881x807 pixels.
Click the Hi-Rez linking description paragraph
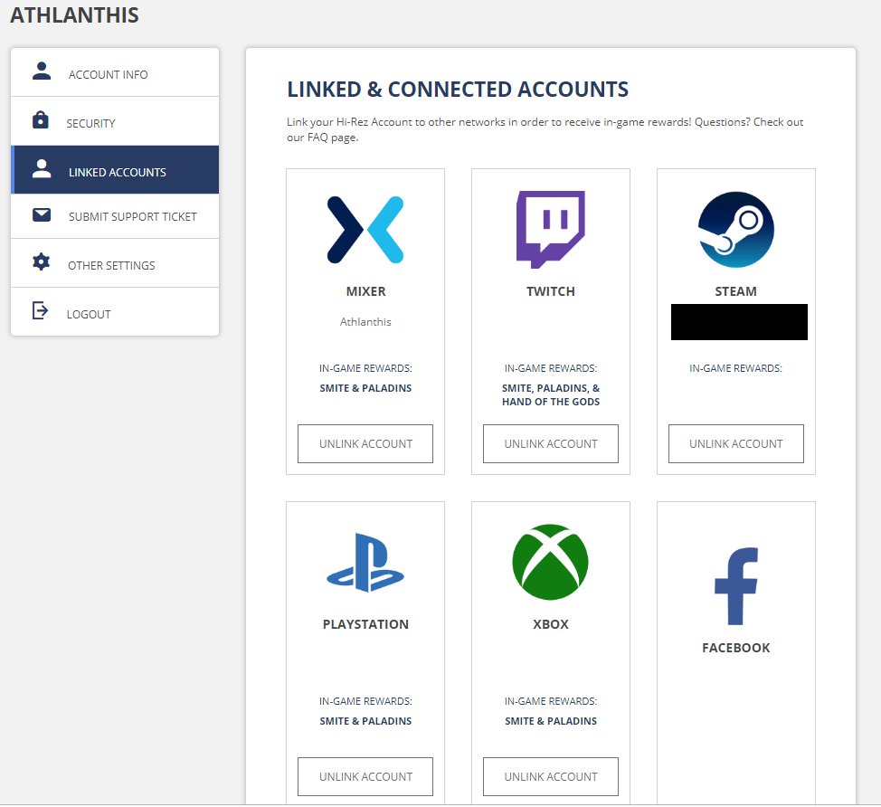click(545, 129)
